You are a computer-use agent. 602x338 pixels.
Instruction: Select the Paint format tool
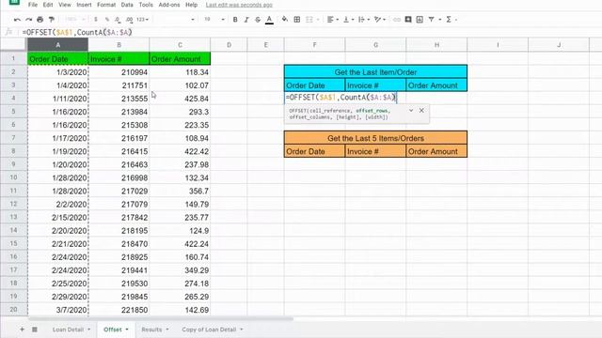pyautogui.click(x=52, y=19)
